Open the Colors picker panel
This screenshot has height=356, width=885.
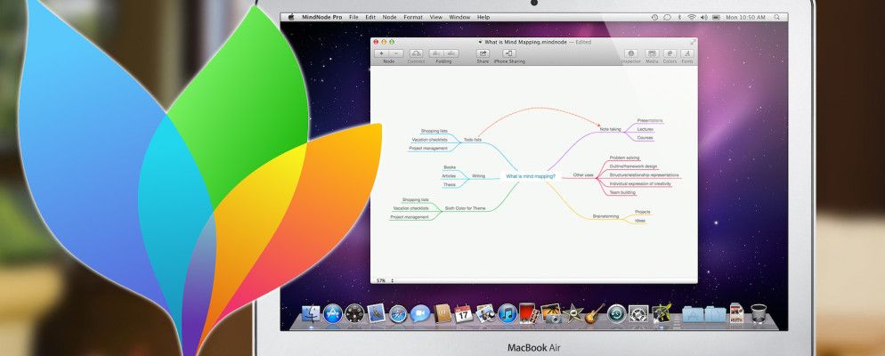click(670, 53)
